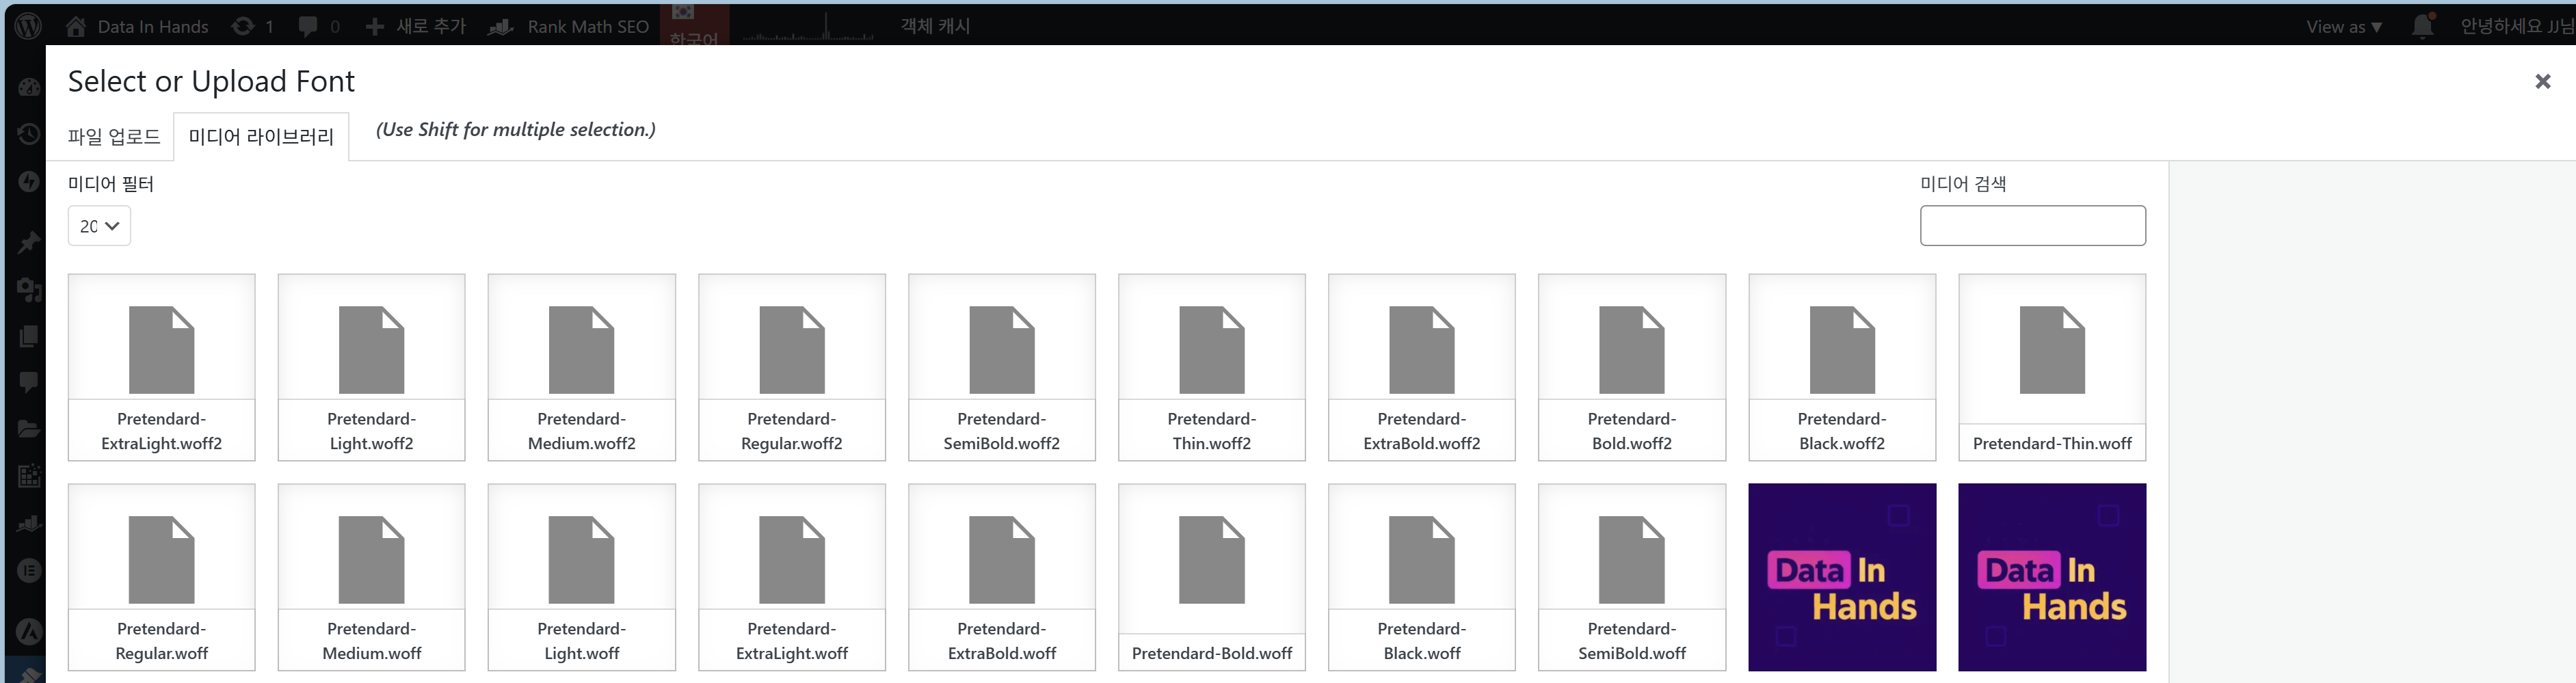Click the 객체 캐시 admin bar item
This screenshot has width=2576, height=683.
click(934, 26)
